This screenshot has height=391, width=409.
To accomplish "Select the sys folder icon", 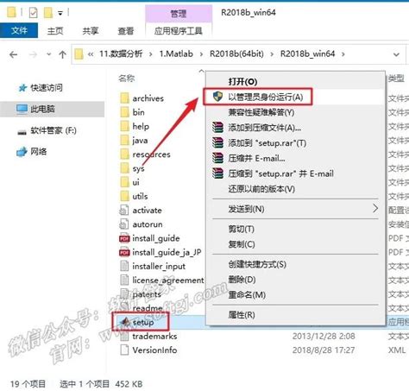I will (x=124, y=168).
